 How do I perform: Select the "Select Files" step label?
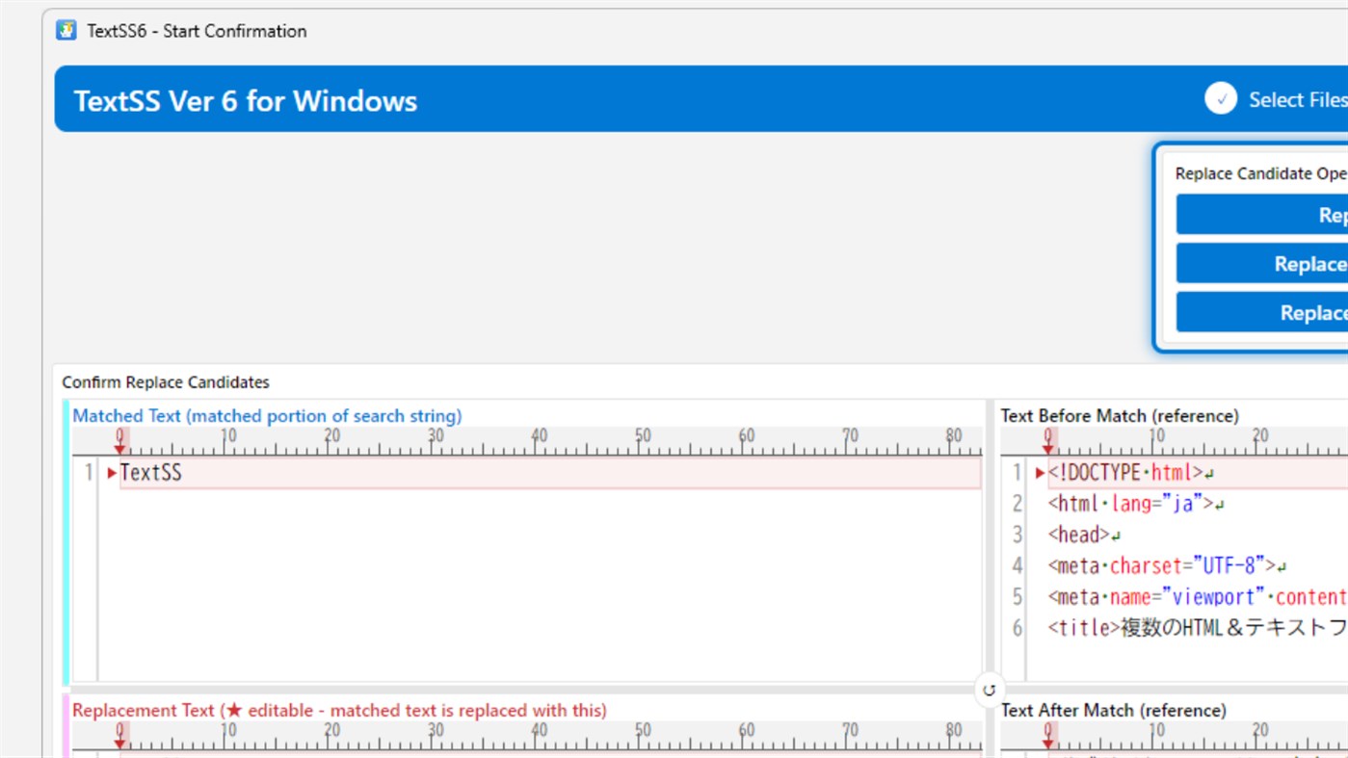coord(1298,99)
